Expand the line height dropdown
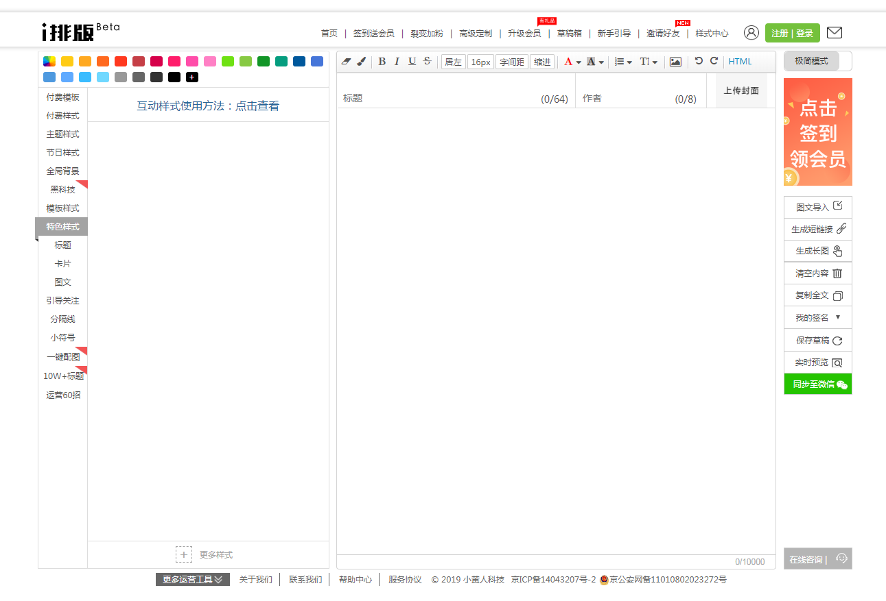Viewport: 886px width, 601px height. (x=649, y=62)
